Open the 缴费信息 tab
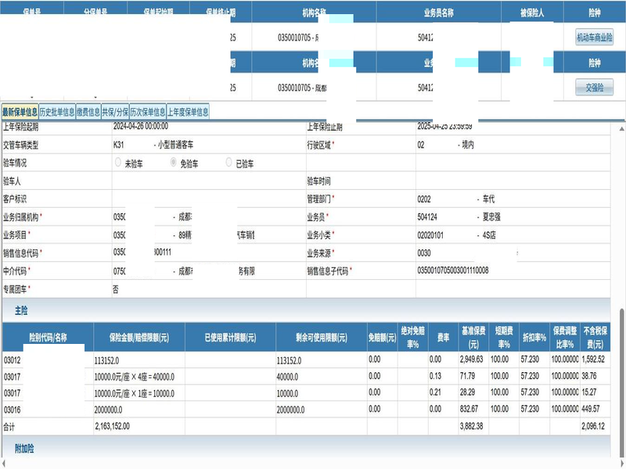This screenshot has height=469, width=626. coord(88,112)
